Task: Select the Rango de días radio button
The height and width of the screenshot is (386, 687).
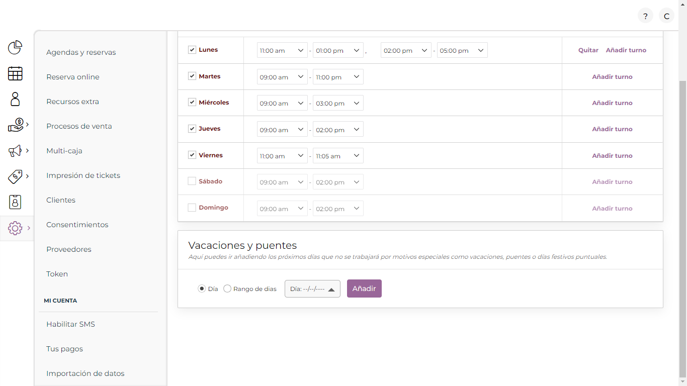Action: coord(227,288)
